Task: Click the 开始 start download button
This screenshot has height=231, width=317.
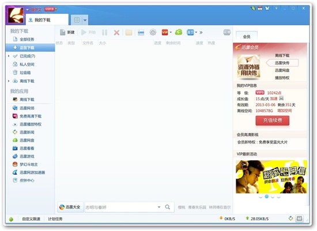Action: [88, 32]
